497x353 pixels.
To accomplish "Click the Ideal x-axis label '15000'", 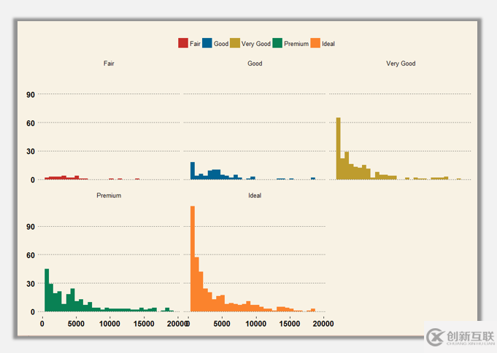I will tap(290, 324).
